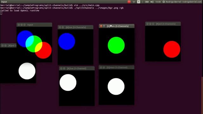Focus the [G]reen (3-Channels) title bar

(x=116, y=26)
